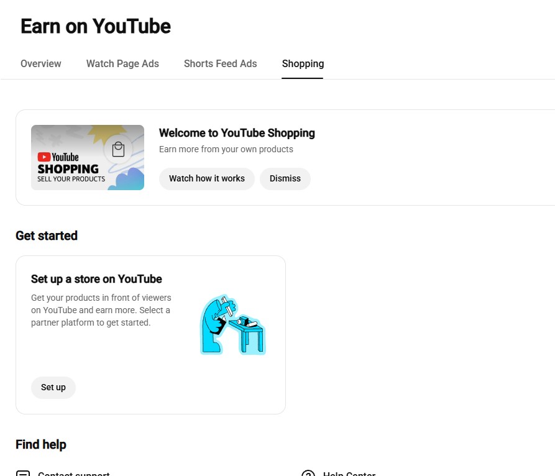
Task: Click the shopping bag icon on thumbnail
Action: (118, 149)
